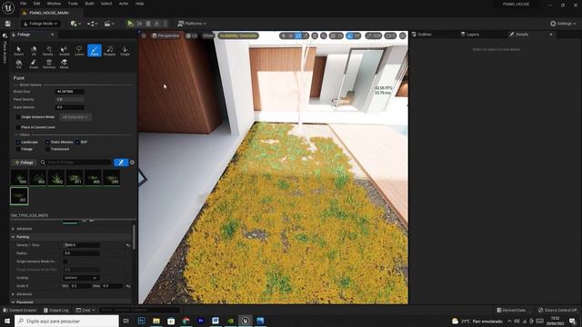Screen dimensions: 582x327
Task: Open foliage view options gear
Action: point(132,163)
